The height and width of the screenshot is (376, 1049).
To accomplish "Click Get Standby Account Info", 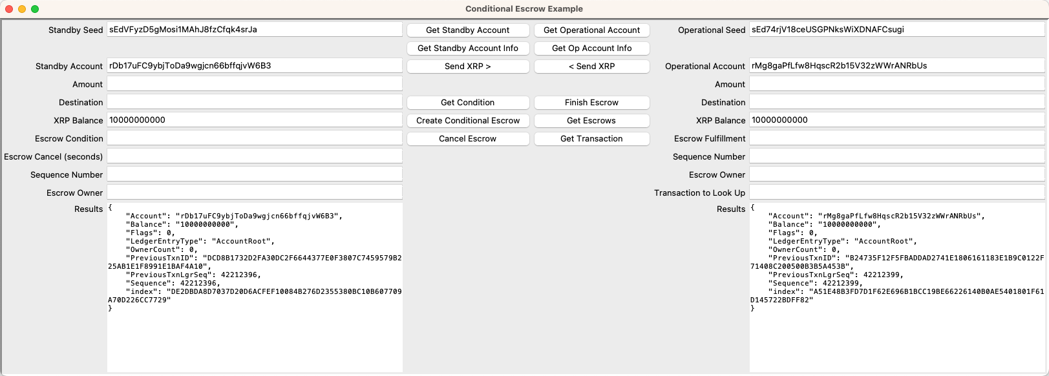I will pyautogui.click(x=468, y=48).
